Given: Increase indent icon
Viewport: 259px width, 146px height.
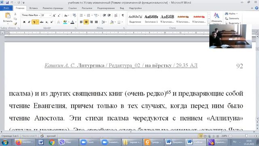Looking at the screenshot, I should [x=109, y=15].
